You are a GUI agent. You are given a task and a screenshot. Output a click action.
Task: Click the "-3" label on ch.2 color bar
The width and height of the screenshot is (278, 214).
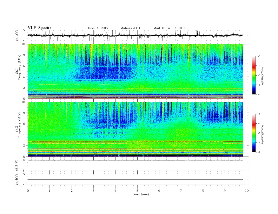pyautogui.click(x=259, y=114)
